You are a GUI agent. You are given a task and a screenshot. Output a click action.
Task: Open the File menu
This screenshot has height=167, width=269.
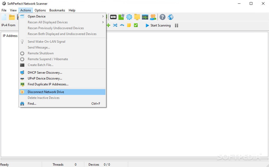point(4,10)
